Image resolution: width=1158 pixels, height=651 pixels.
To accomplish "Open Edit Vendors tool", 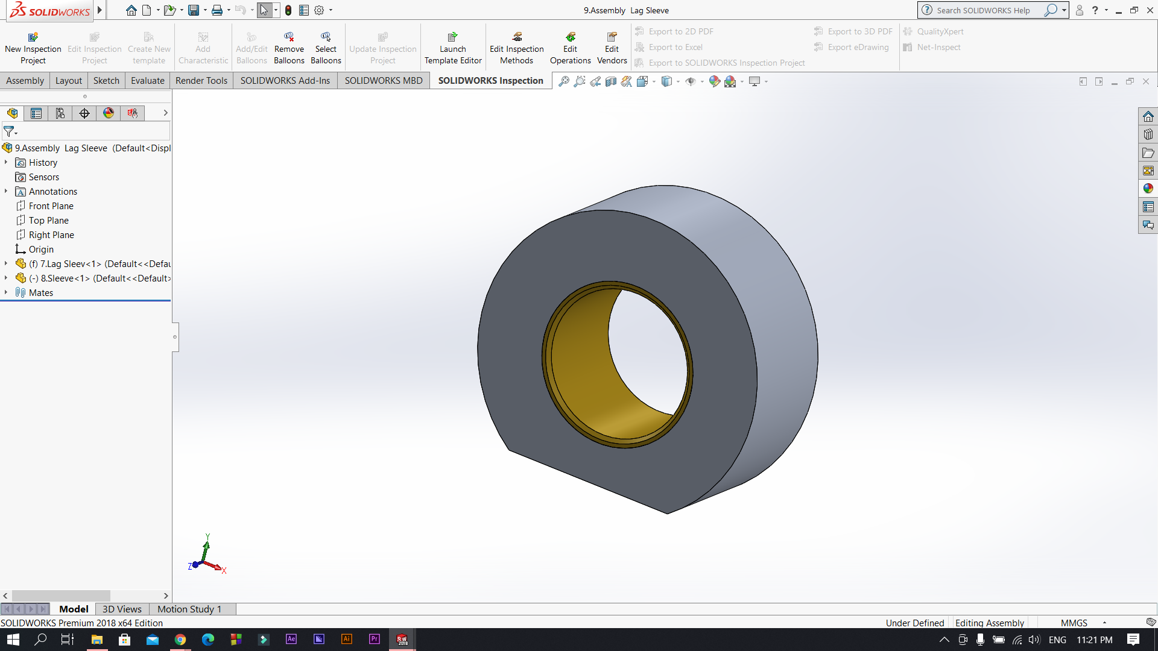I will (x=612, y=48).
